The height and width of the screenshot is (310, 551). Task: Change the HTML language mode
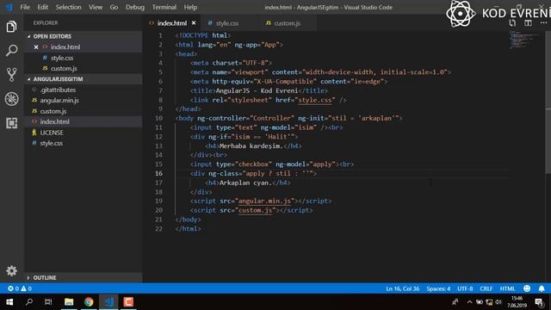click(x=507, y=288)
